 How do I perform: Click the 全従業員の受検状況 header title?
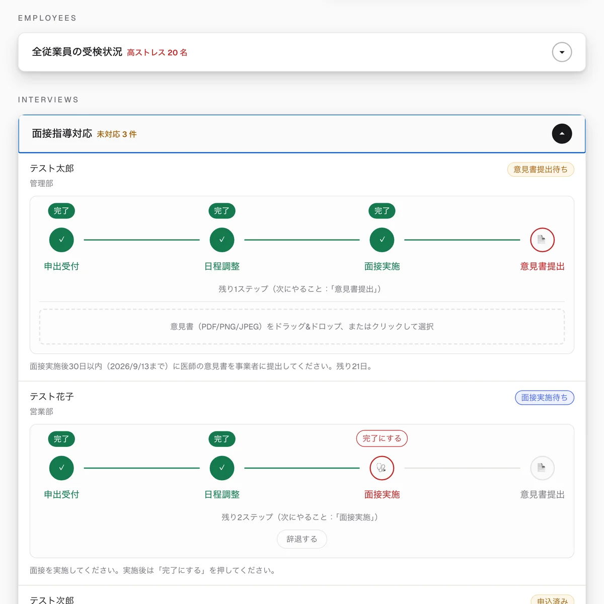[x=77, y=52]
